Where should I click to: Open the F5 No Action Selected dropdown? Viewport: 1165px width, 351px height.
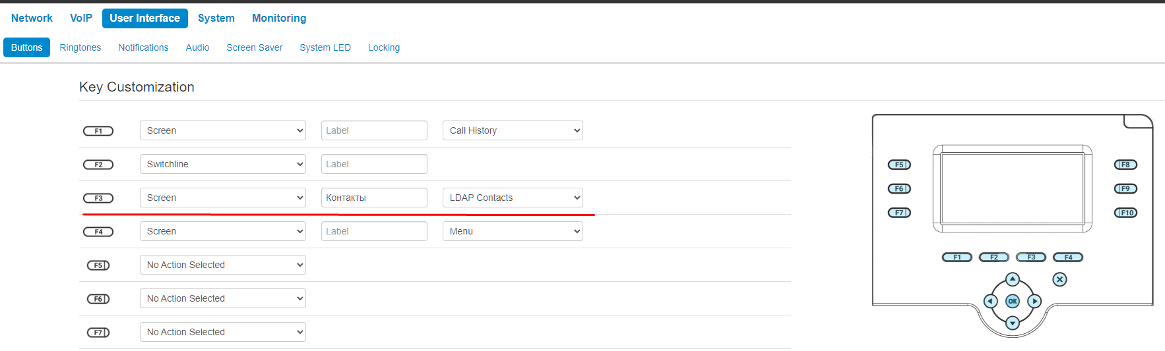click(223, 265)
